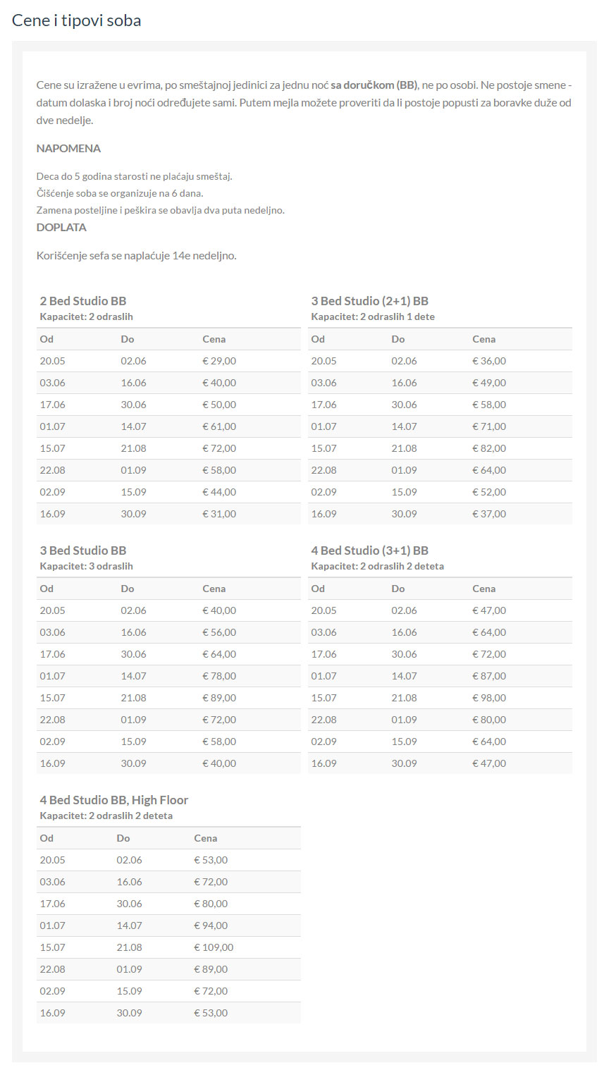
Task: Click the bold "sa doručkom (BB)" text
Action: point(374,85)
